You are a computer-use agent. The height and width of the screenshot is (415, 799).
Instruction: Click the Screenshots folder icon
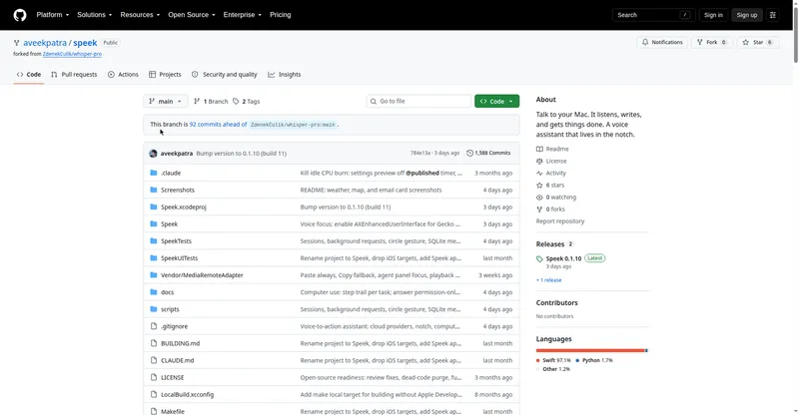tap(154, 190)
